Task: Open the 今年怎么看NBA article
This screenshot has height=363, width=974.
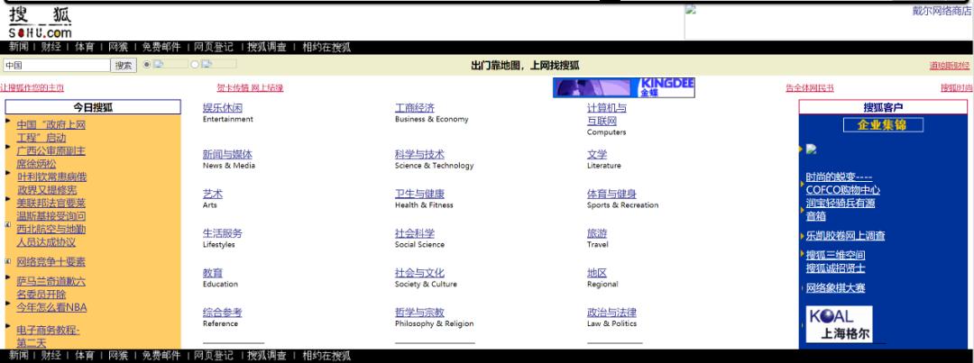Action: click(51, 308)
